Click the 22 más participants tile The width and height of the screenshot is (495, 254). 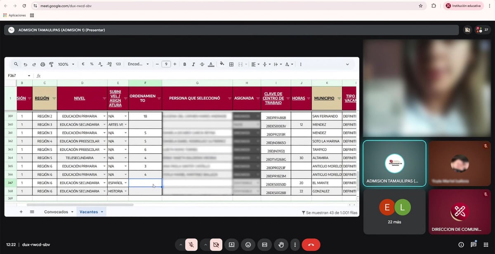[x=394, y=212]
